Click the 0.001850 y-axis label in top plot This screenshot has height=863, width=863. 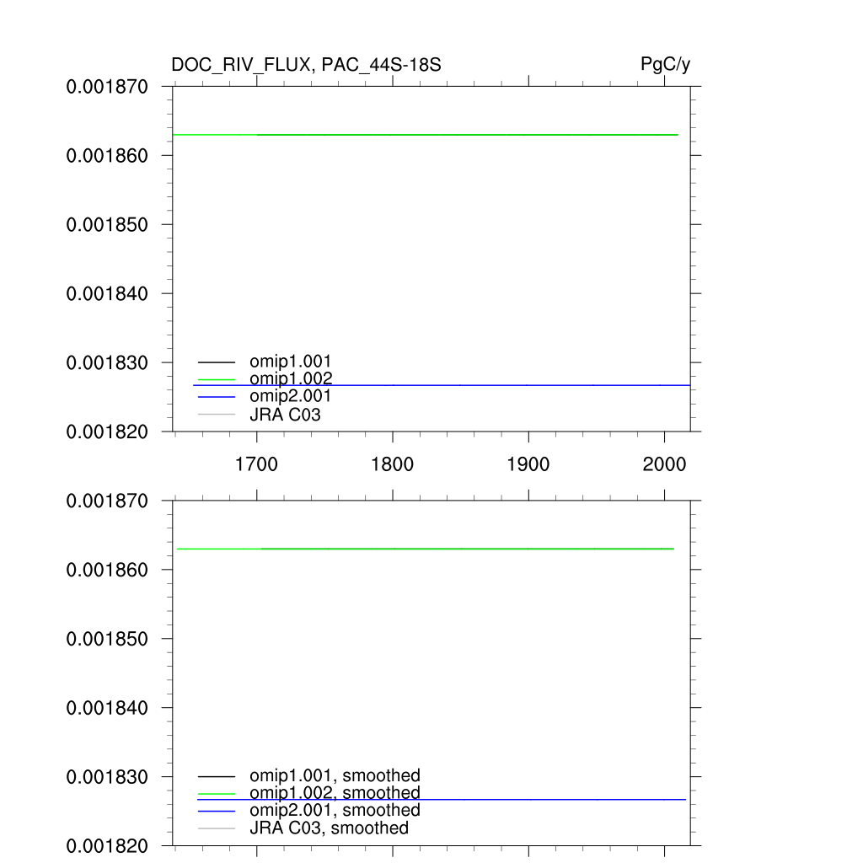click(x=107, y=225)
